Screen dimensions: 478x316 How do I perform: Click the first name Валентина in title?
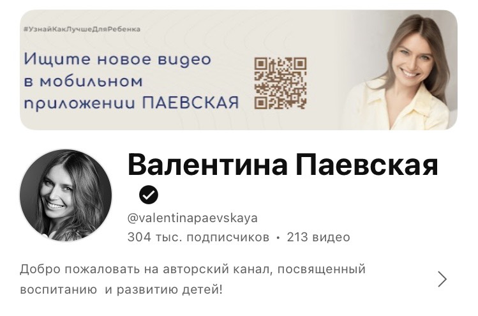207,165
